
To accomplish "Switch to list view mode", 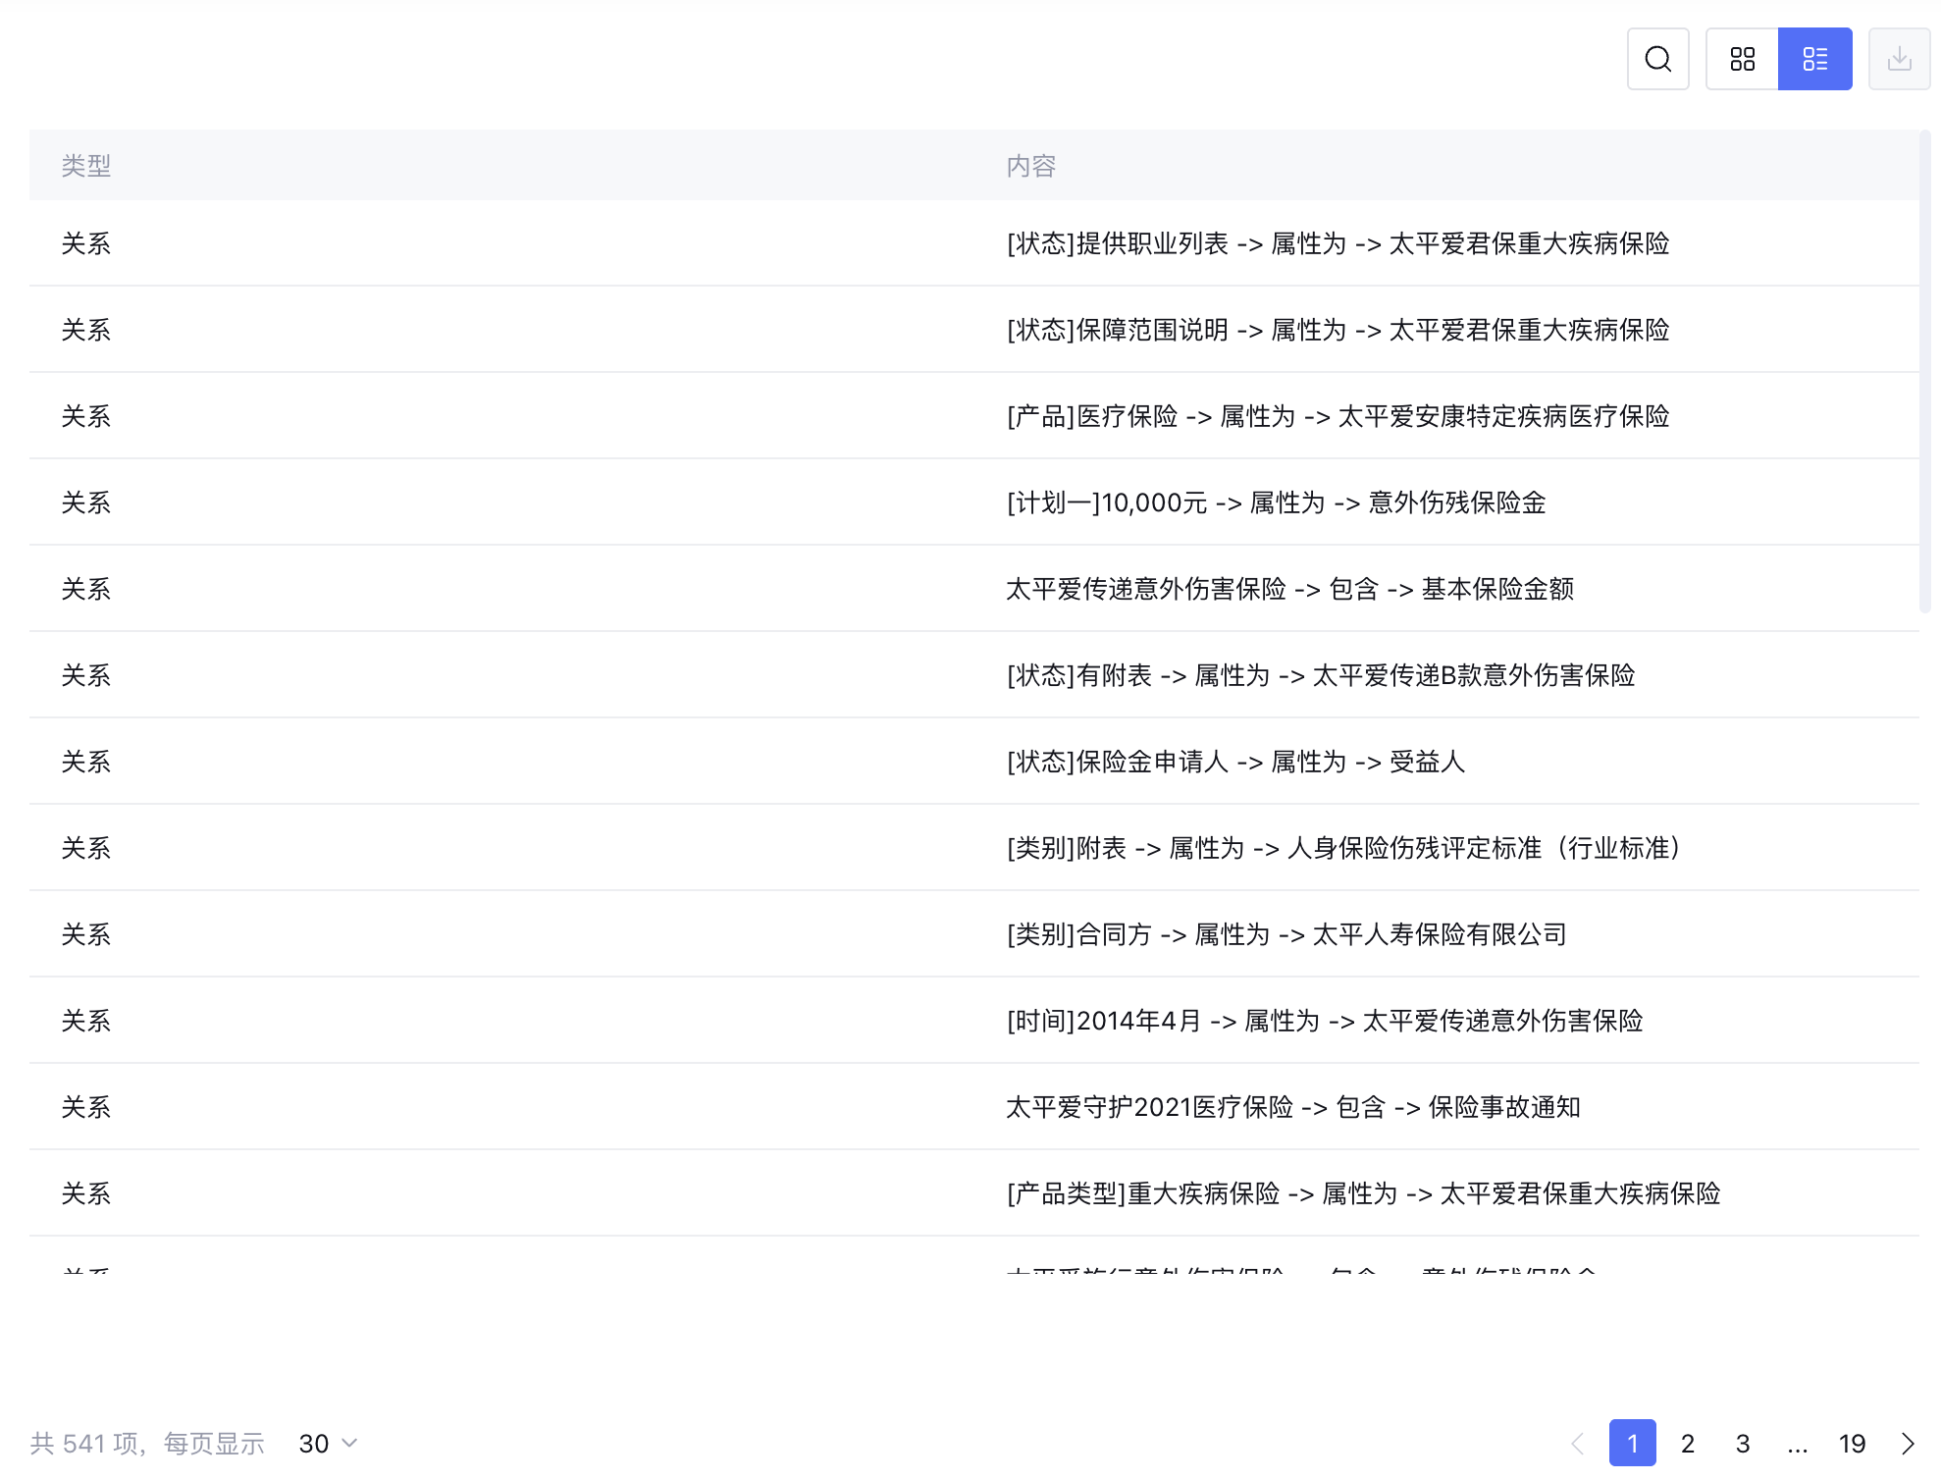I will coord(1814,59).
